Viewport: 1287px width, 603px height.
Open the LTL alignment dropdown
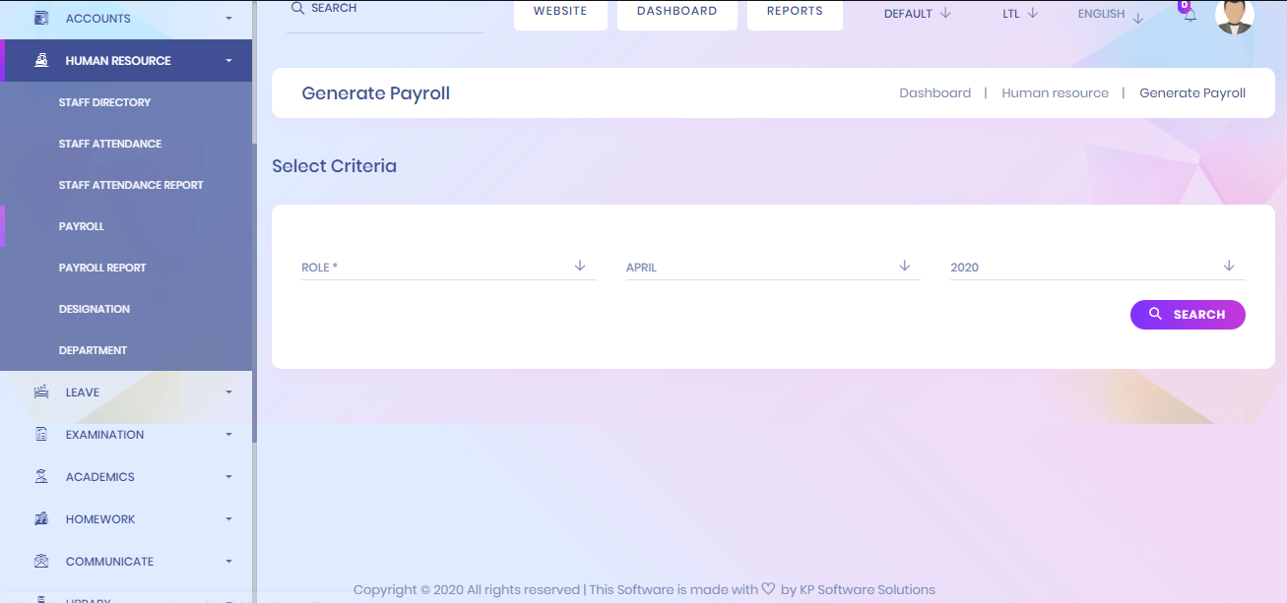coord(1021,14)
